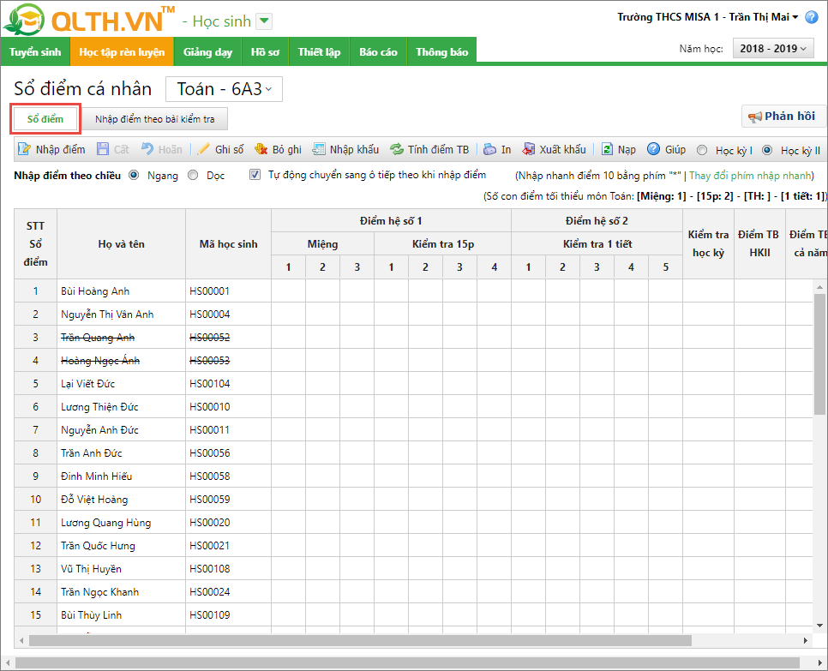
Task: Select Ngang entry direction radio
Action: click(x=134, y=175)
